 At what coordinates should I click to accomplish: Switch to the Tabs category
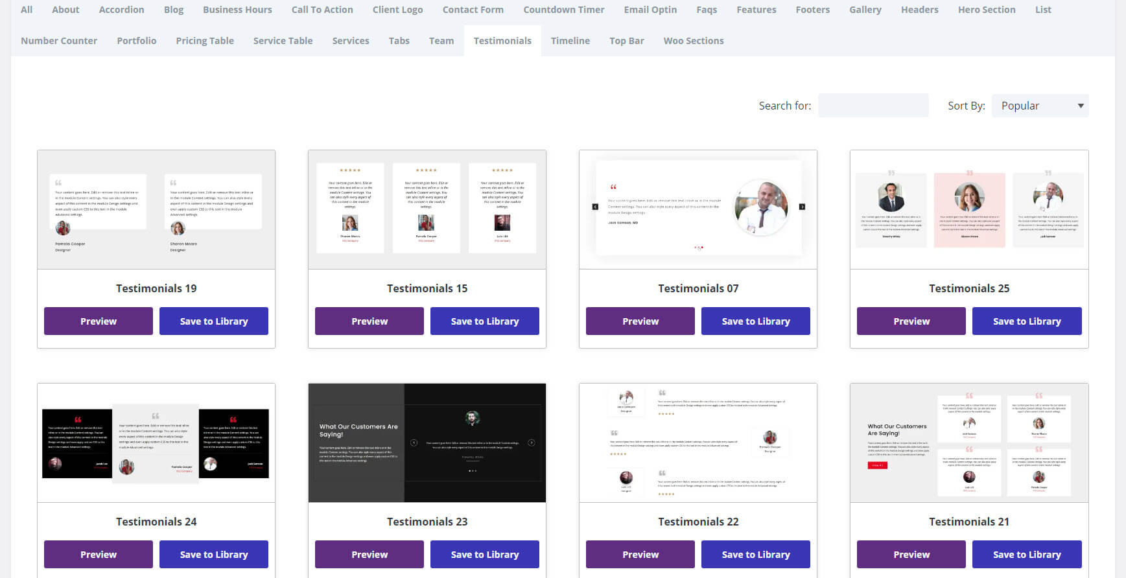399,41
